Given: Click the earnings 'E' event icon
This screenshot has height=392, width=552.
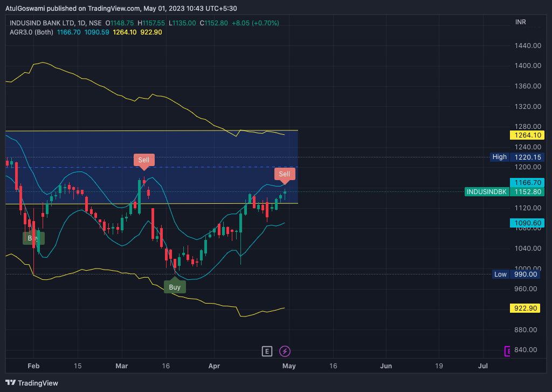Looking at the screenshot, I should click(267, 351).
